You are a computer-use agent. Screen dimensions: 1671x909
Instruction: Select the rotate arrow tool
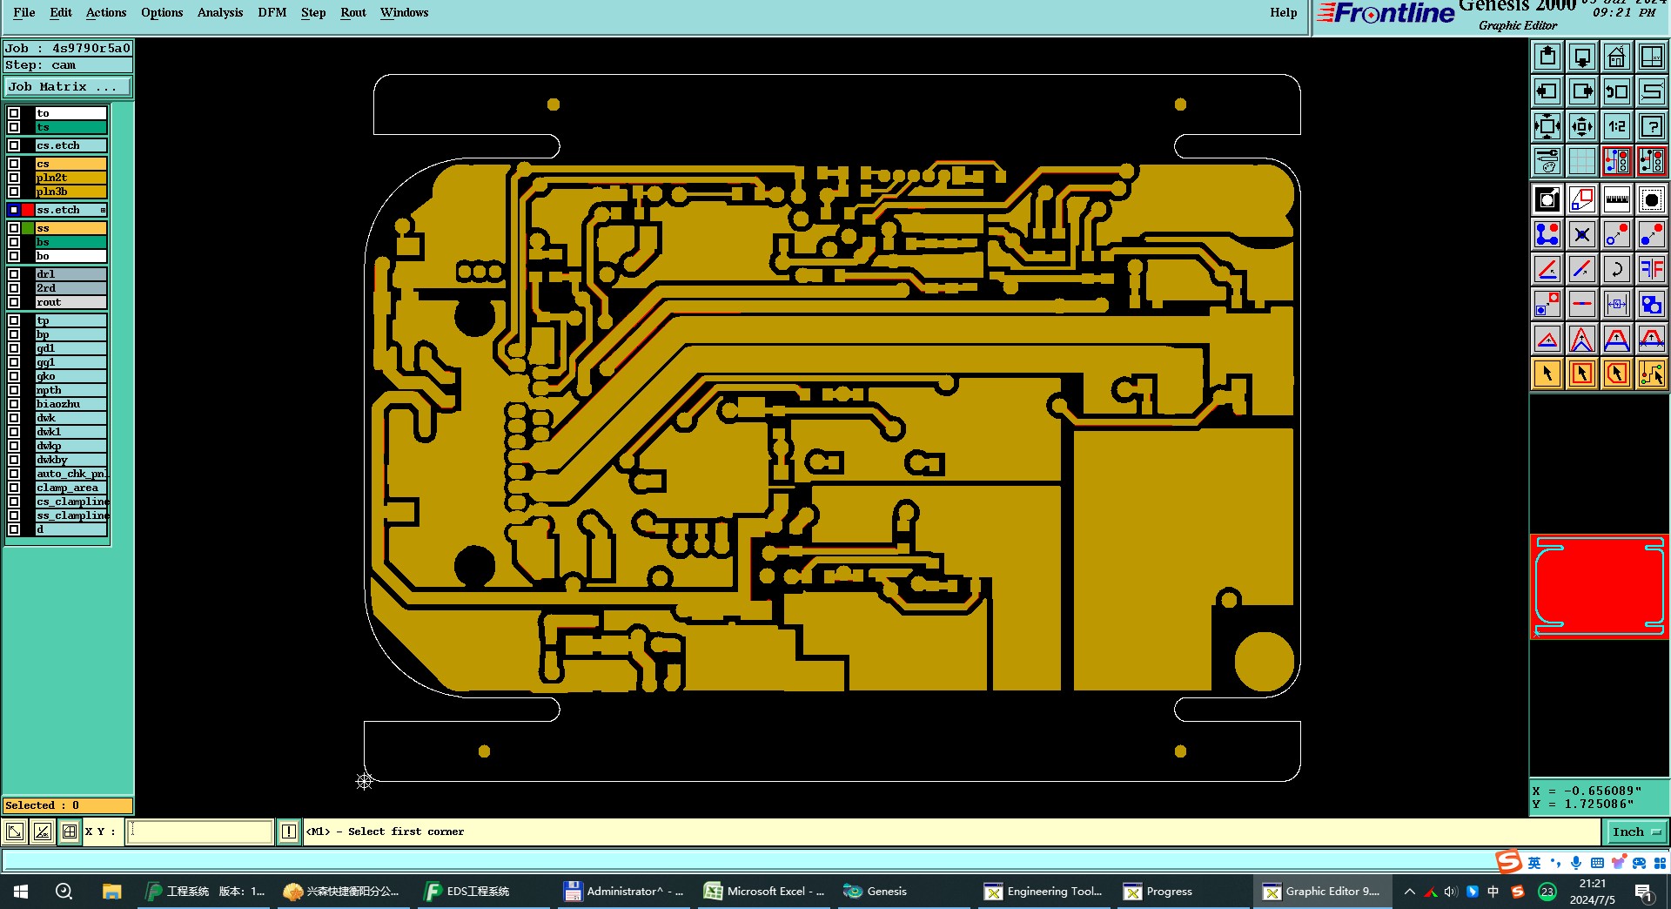[x=1616, y=269]
